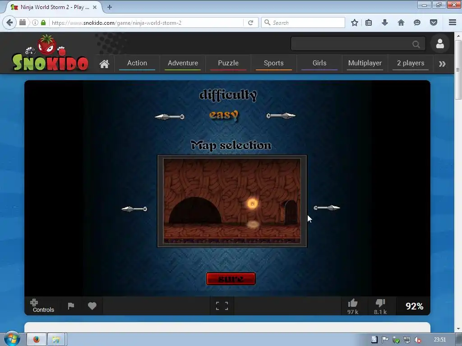Click the page vertical scrollbar thumb
This screenshot has width=462, height=346.
click(458, 70)
